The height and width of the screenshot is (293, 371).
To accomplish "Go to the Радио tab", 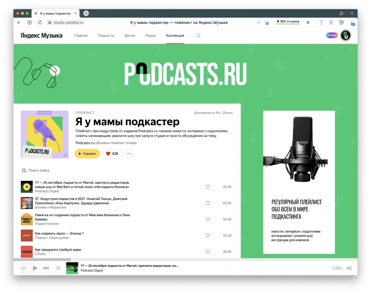I will point(150,36).
